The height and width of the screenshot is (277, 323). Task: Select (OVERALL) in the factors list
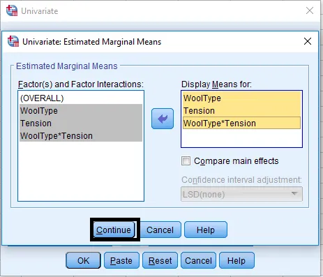tap(81, 98)
